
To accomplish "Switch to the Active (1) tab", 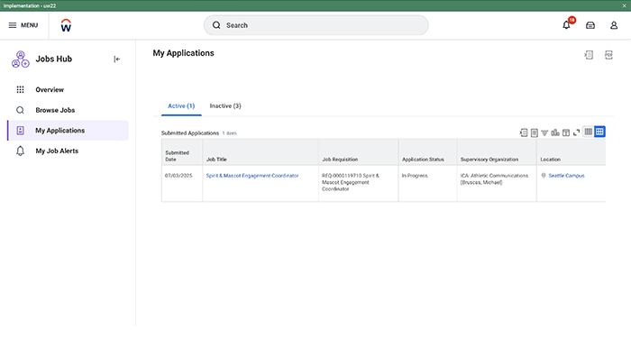I will coord(181,106).
